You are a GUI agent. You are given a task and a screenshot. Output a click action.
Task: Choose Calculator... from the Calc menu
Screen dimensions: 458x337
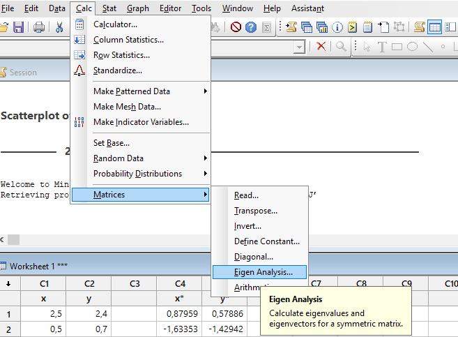[x=141, y=24]
